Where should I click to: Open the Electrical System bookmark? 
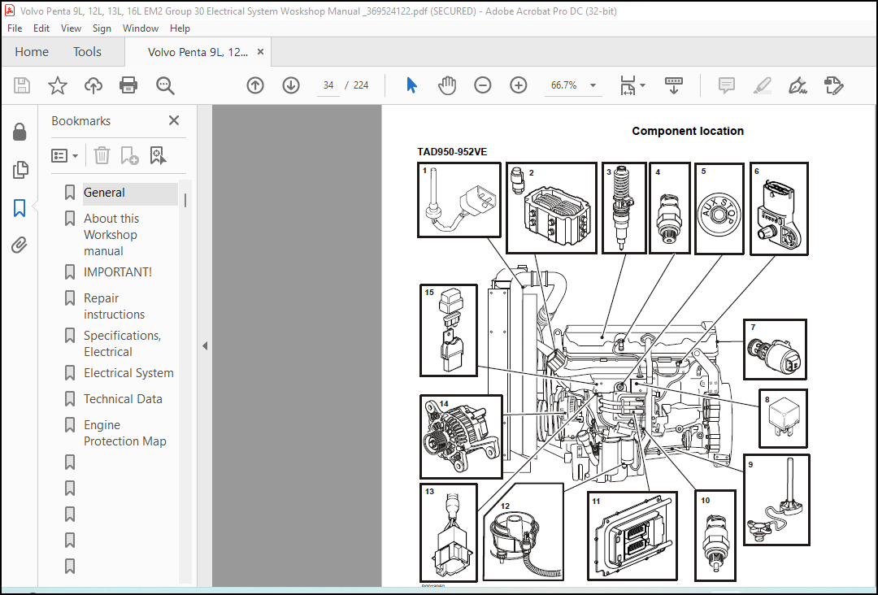[x=128, y=373]
